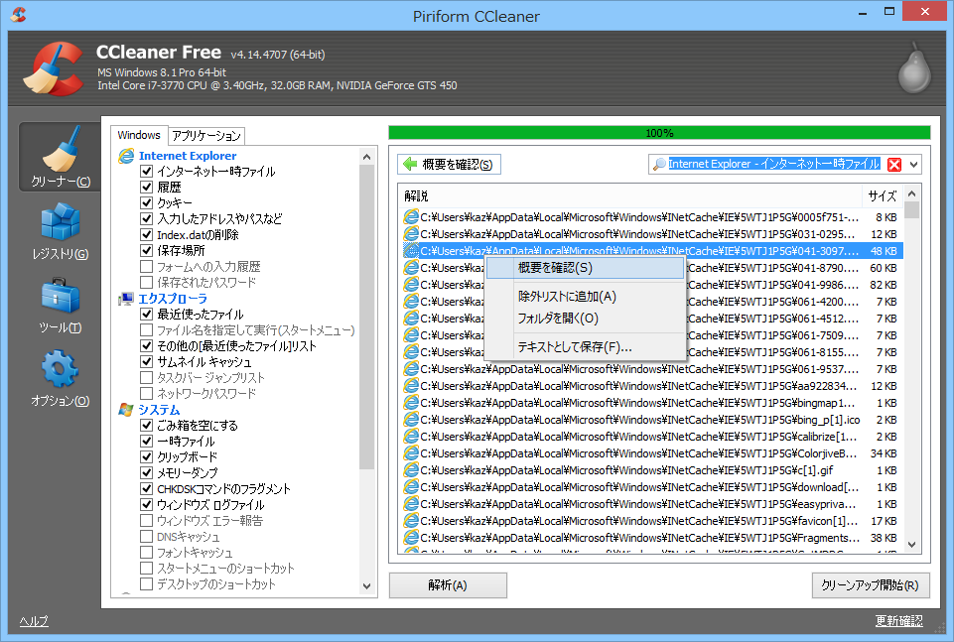
Task: Click the CCleaner logo in the header
Action: [x=54, y=68]
